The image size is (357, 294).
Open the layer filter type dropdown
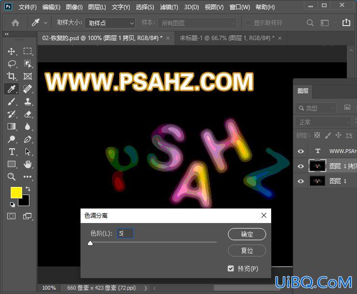coord(316,108)
